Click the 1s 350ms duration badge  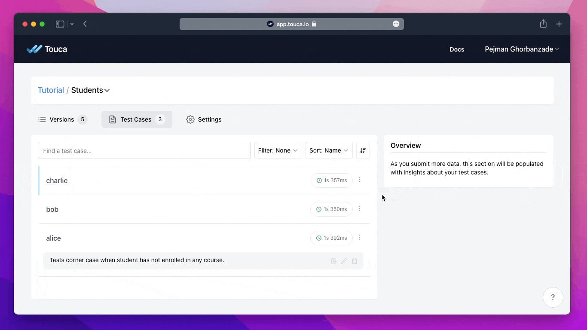(x=331, y=209)
